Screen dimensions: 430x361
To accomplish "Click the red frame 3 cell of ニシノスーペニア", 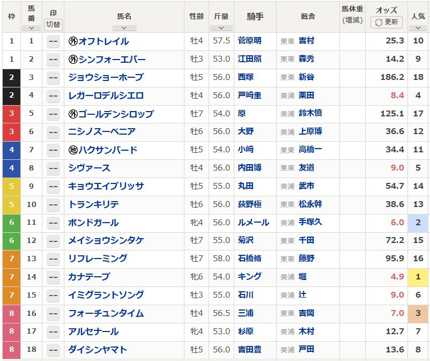I will click(11, 132).
